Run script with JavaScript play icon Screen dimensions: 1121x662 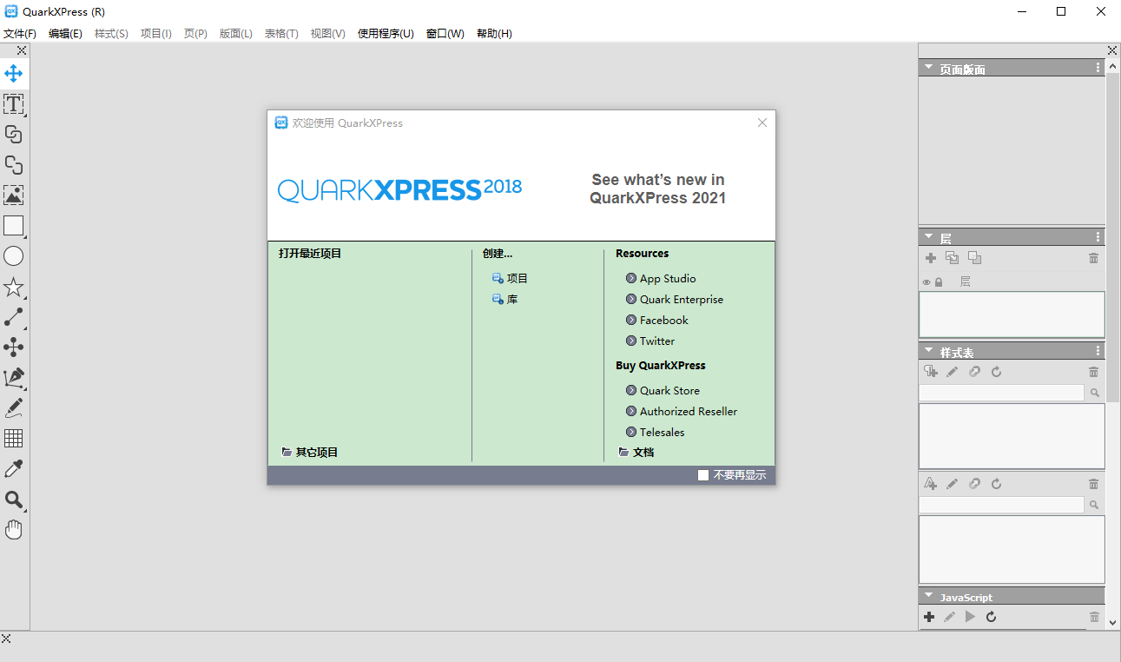[970, 617]
